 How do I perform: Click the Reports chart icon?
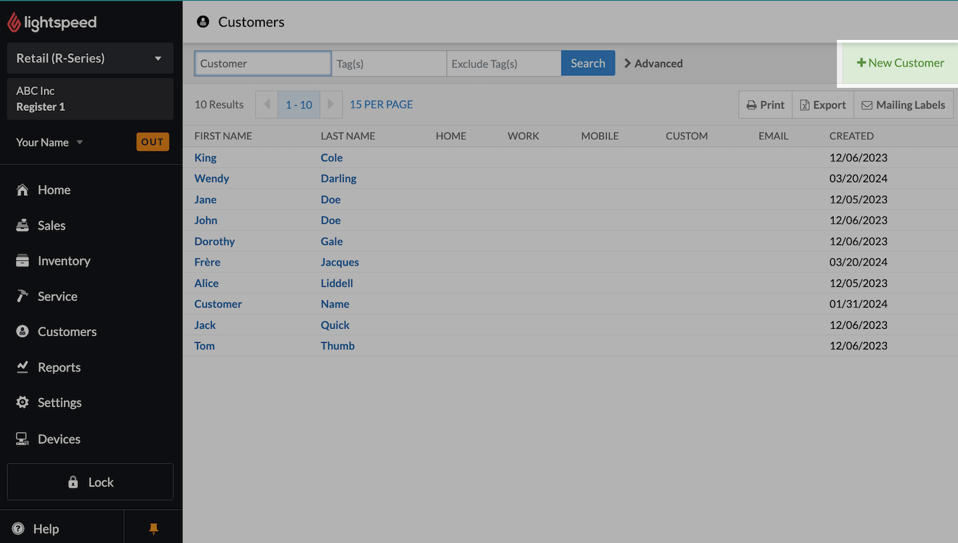(x=23, y=367)
